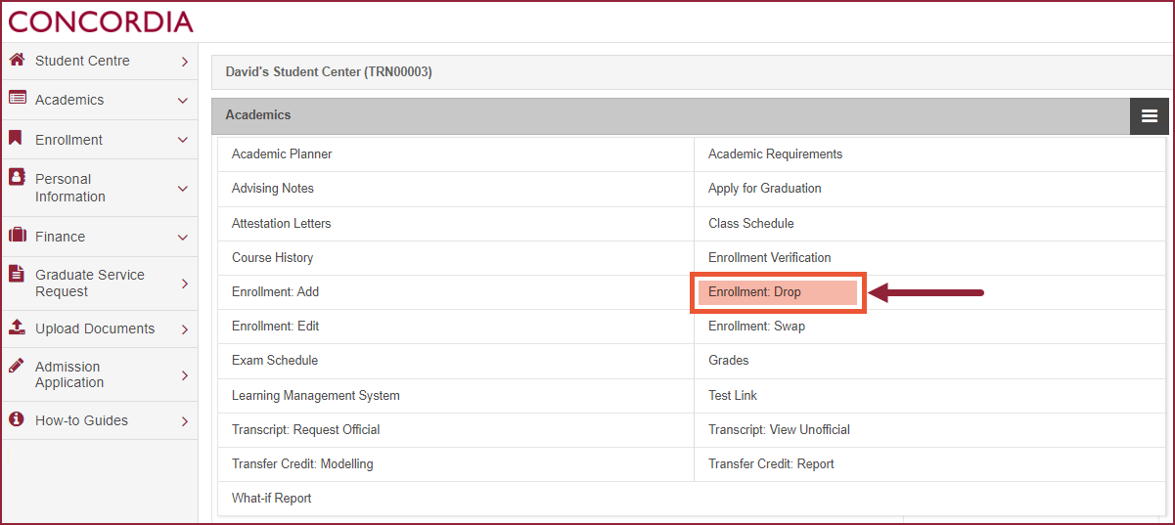Click the Enrollment: Swap link
This screenshot has height=525, width=1175.
pos(756,326)
